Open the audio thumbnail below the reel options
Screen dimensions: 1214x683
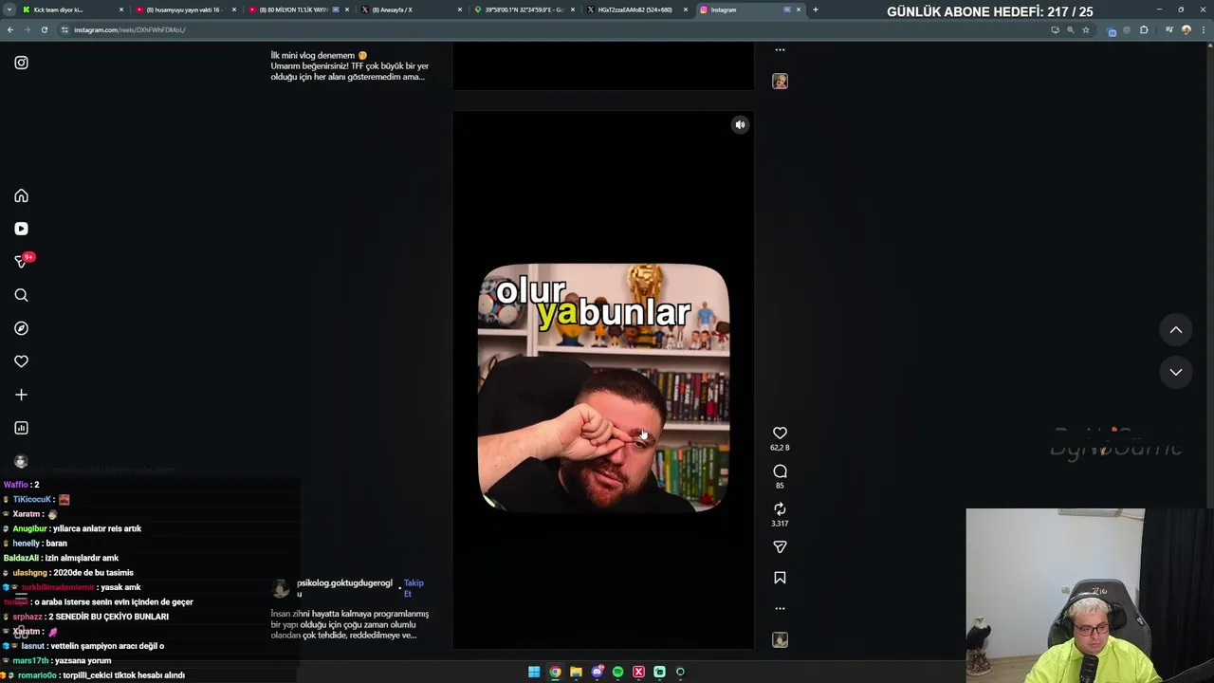780,639
